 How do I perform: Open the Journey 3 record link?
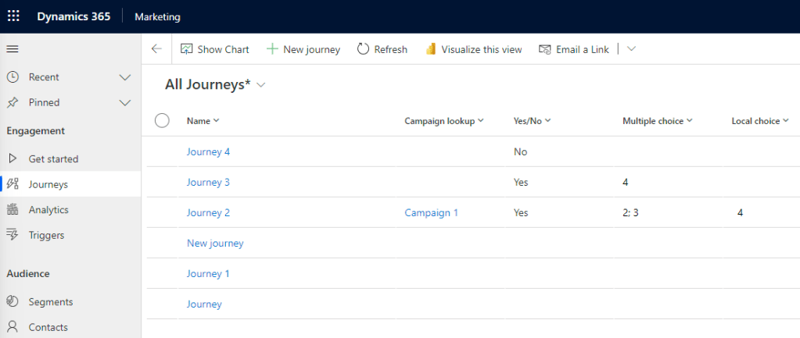point(208,182)
